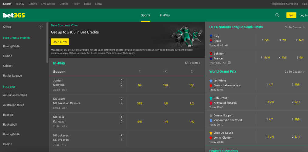
Task: Select Malaysia win odds 16/1
Action: point(192,85)
